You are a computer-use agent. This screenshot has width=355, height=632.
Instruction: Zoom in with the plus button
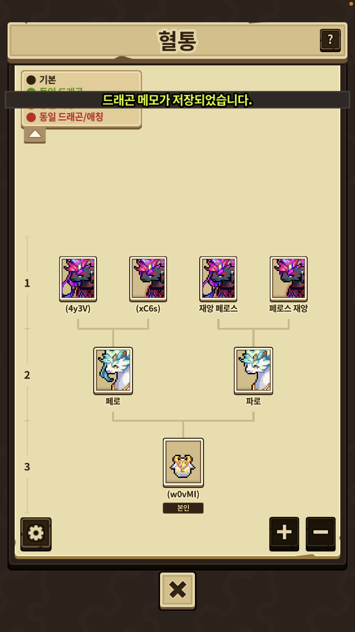[284, 533]
